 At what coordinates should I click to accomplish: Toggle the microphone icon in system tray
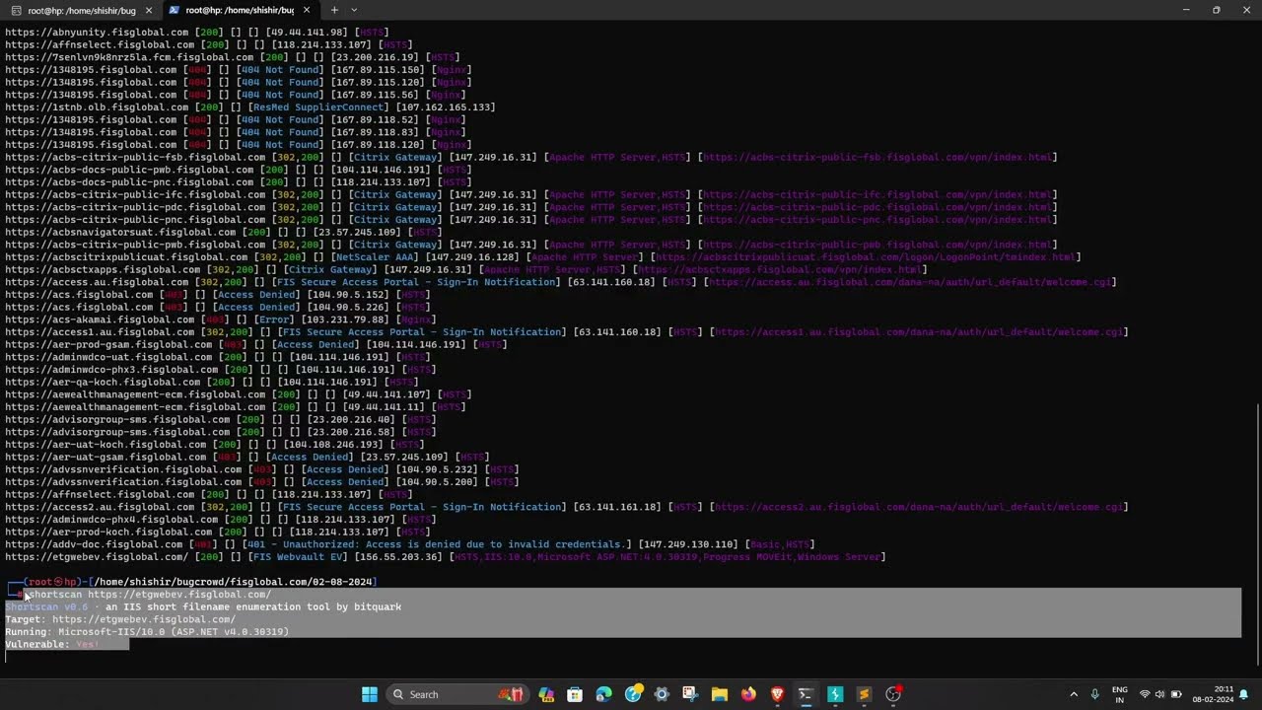click(x=1094, y=694)
